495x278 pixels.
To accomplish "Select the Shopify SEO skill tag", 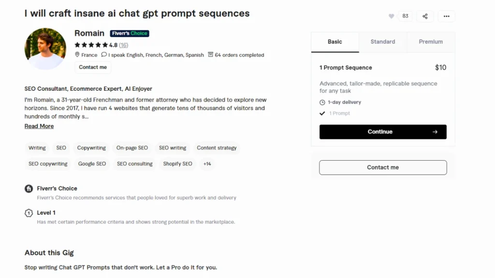I will click(x=177, y=164).
